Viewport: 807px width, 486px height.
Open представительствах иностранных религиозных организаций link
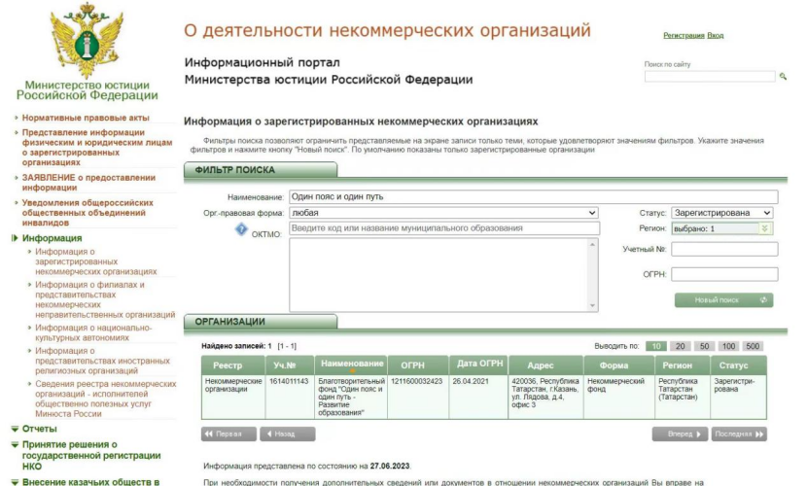pos(102,361)
